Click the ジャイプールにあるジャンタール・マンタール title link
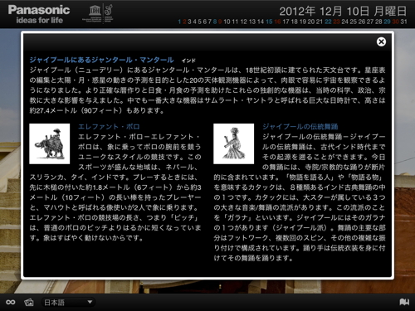 click(x=101, y=60)
